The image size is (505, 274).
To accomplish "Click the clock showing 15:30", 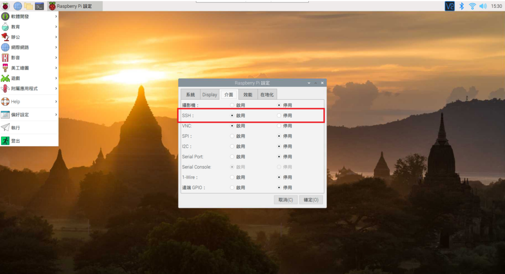I will click(x=497, y=6).
